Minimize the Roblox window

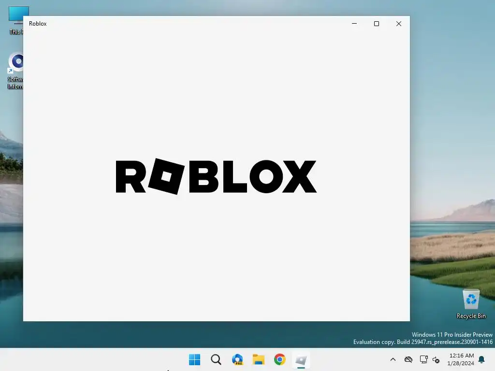(354, 24)
